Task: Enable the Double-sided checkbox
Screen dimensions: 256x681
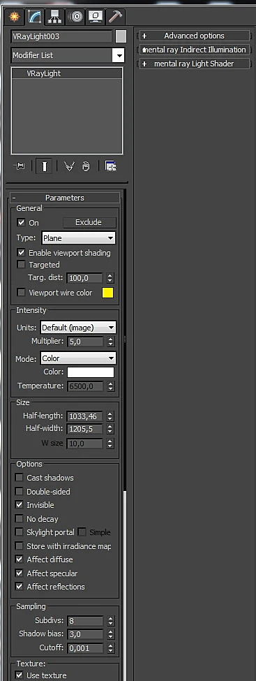Action: tap(19, 491)
